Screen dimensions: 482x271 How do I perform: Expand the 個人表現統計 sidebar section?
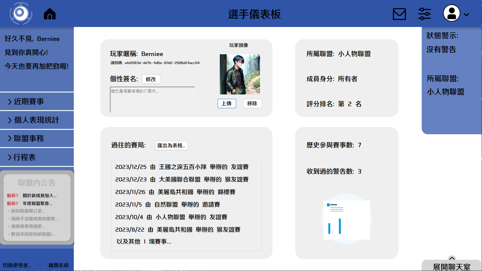[x=37, y=120]
